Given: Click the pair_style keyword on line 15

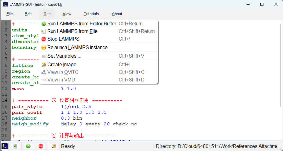Looking at the screenshot, I should click(x=27, y=107).
